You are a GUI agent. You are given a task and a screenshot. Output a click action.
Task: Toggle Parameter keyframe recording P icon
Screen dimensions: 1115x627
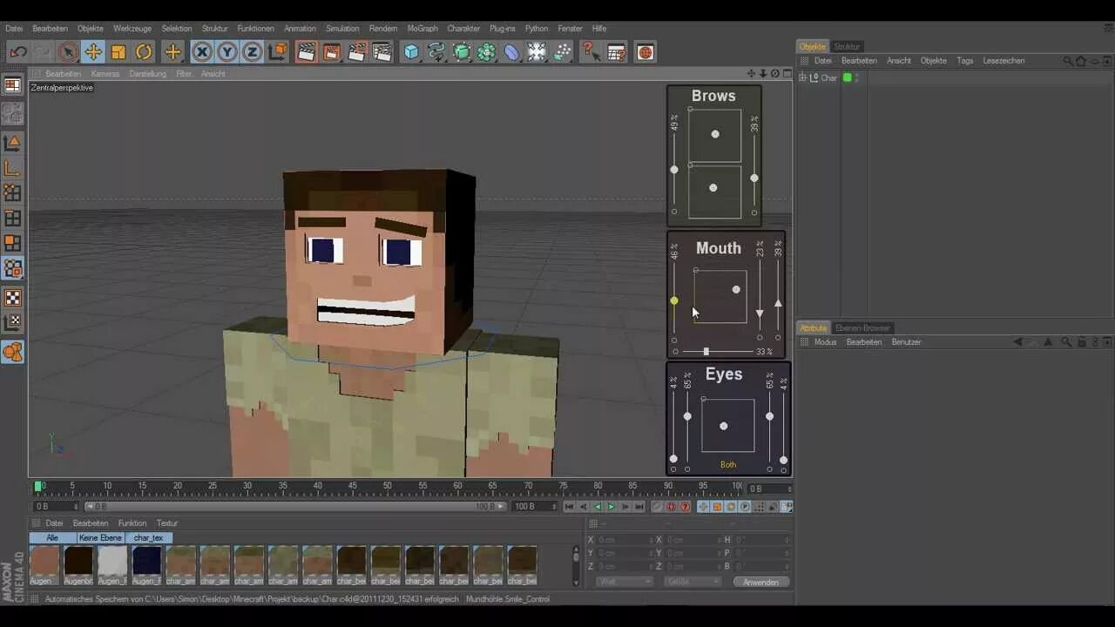tap(745, 507)
